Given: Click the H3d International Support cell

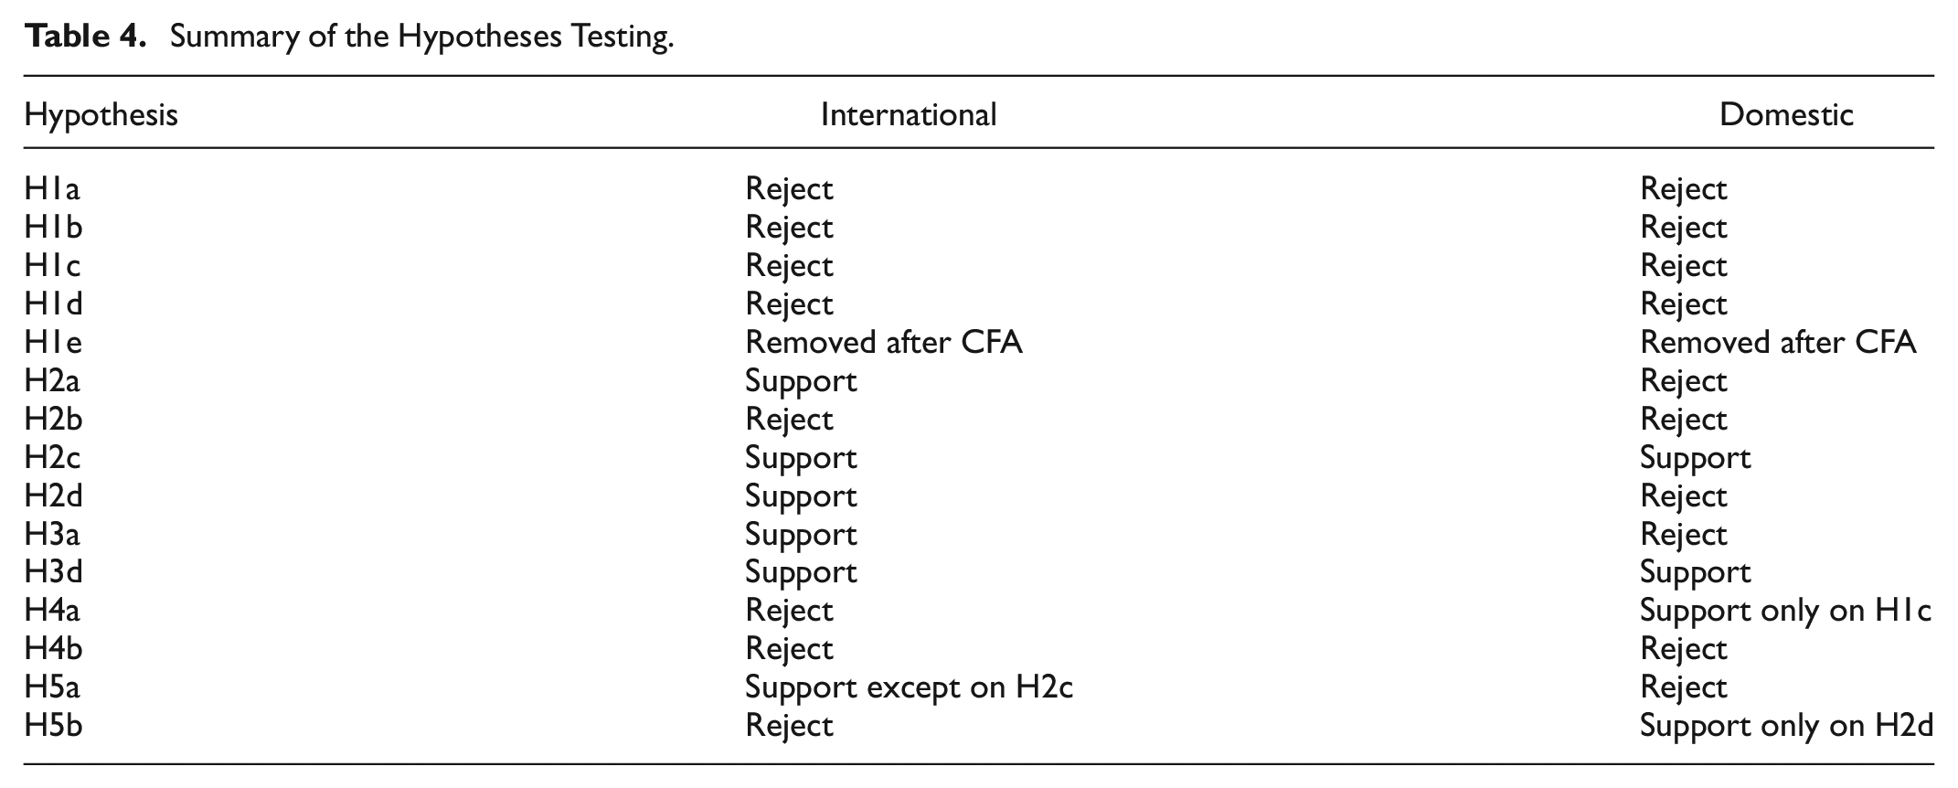Looking at the screenshot, I should tap(801, 572).
